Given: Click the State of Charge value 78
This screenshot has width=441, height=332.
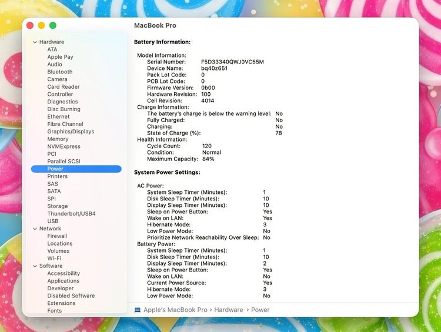Looking at the screenshot, I should point(279,133).
